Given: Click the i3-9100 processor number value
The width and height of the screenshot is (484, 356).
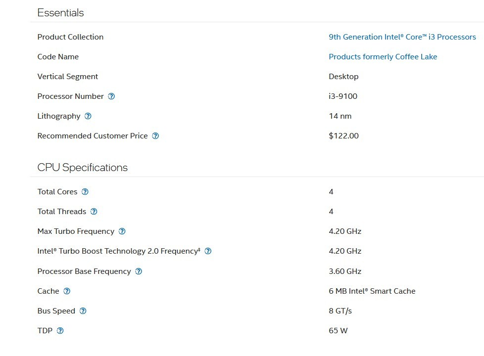Looking at the screenshot, I should 343,96.
